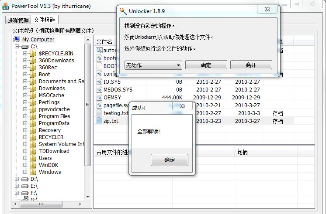This screenshot has height=214, width=326.
Task: Expand the ProgramData folder node
Action: click(x=25, y=123)
